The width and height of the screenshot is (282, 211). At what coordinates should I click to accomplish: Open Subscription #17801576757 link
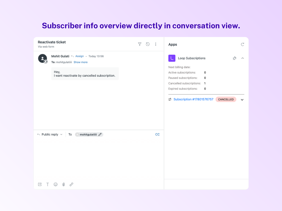click(x=193, y=99)
